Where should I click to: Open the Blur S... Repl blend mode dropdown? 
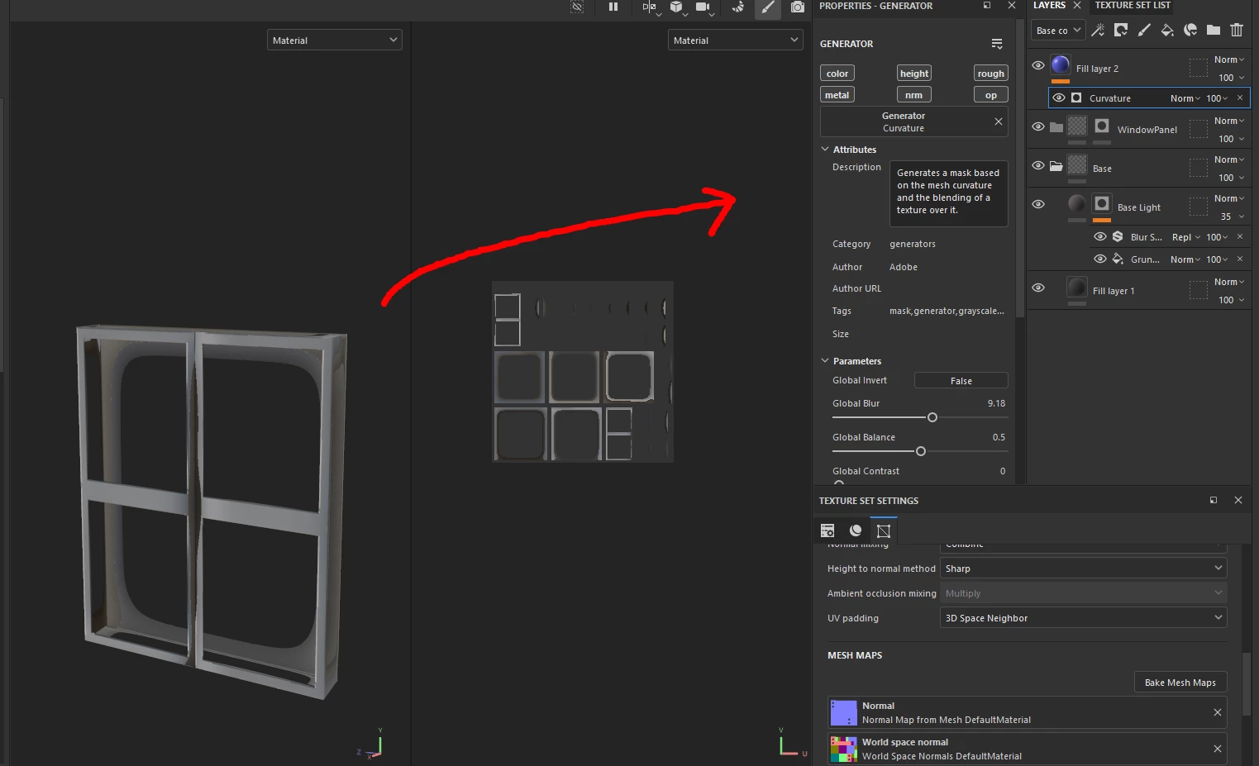click(1186, 237)
